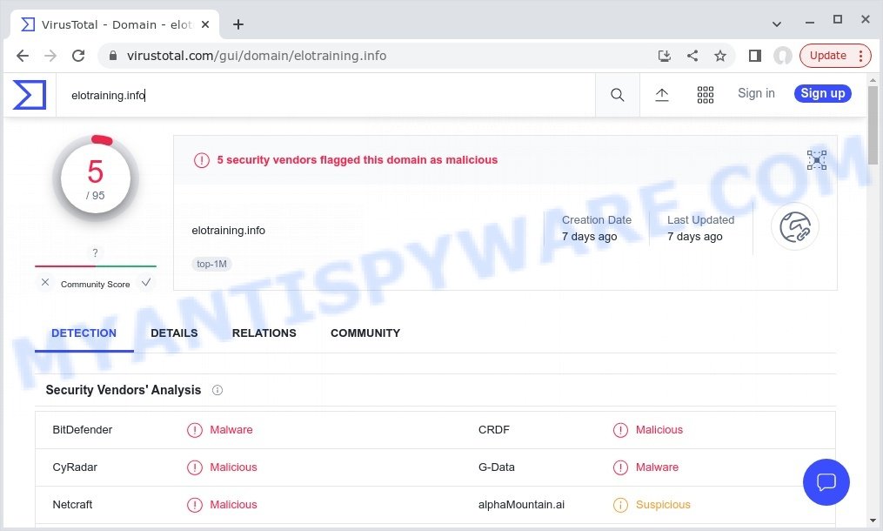The width and height of the screenshot is (883, 531).
Task: Open the browser profile avatar
Action: point(783,56)
